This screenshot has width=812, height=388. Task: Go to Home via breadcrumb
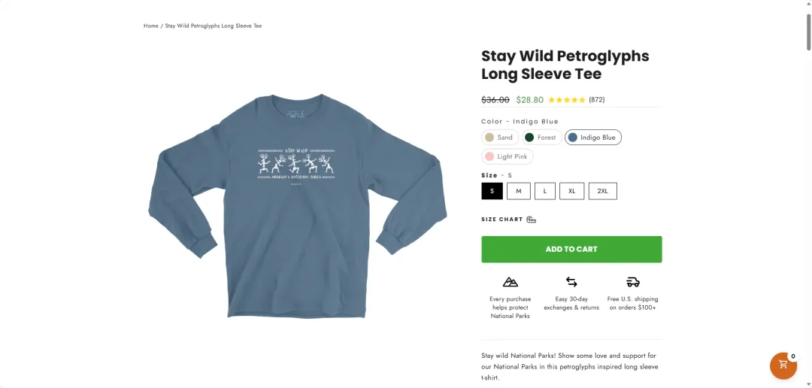(151, 26)
